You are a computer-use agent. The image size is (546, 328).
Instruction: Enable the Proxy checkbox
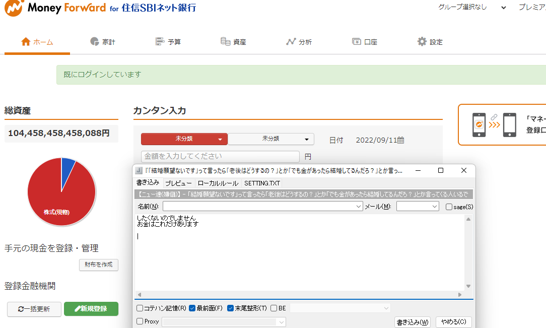[x=140, y=321]
